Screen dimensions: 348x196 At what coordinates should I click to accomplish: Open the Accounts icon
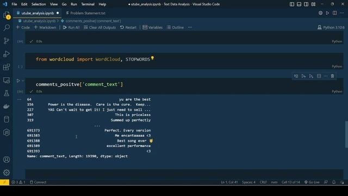click(7, 160)
